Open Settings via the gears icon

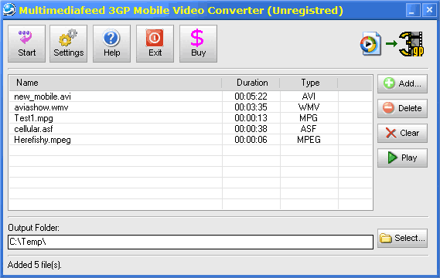tap(68, 37)
